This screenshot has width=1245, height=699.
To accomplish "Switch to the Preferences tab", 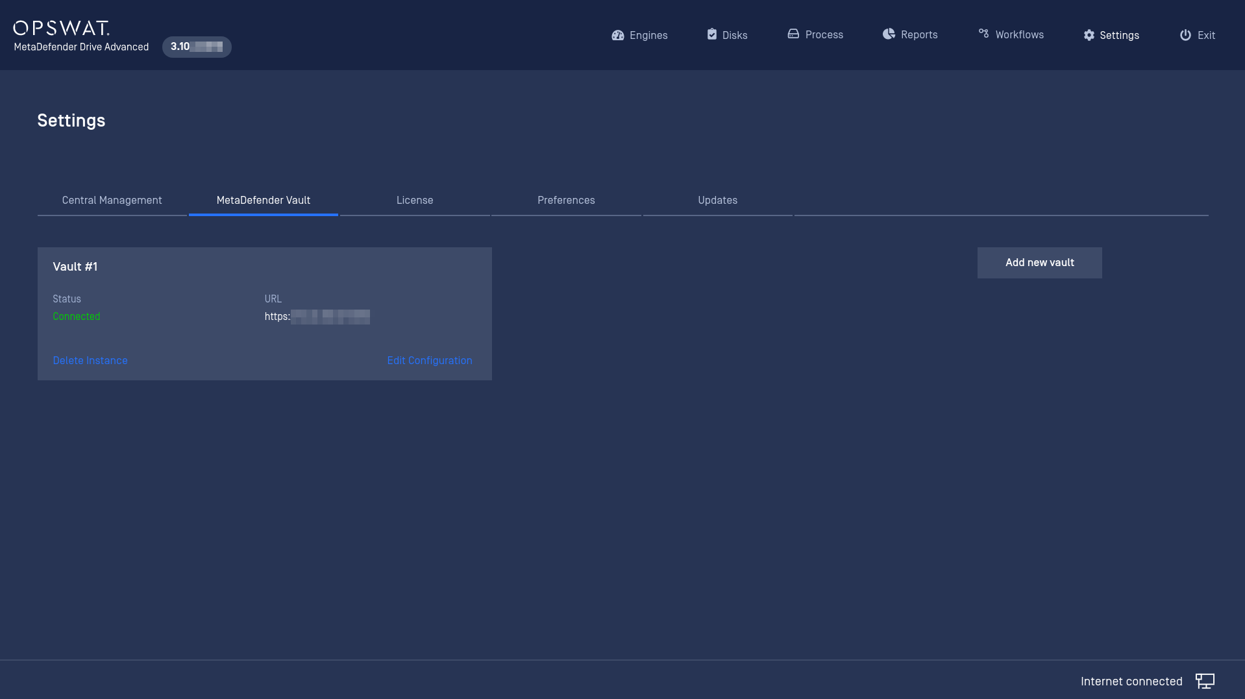I will pos(566,200).
